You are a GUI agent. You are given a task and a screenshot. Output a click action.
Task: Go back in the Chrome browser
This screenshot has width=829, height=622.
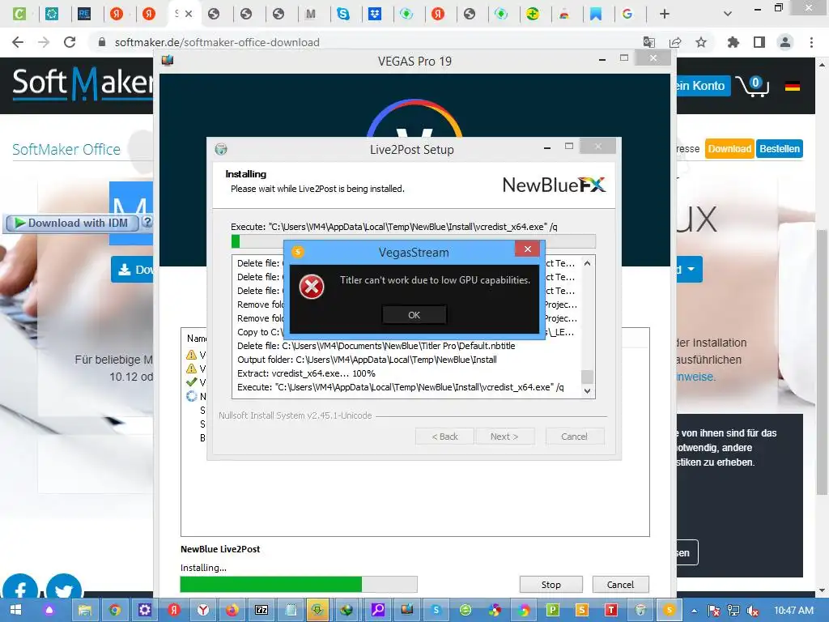point(18,42)
